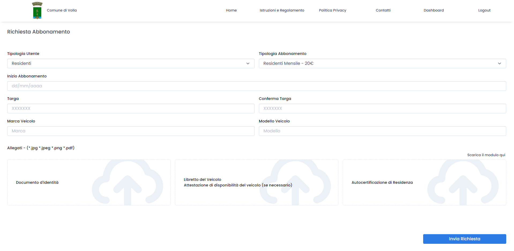Open the Tipologia Utente dropdown

click(131, 63)
